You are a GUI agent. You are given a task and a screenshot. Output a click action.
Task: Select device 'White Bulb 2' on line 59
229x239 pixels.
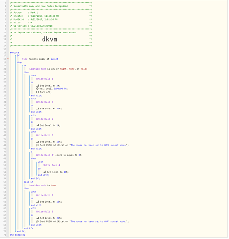click(x=44, y=195)
